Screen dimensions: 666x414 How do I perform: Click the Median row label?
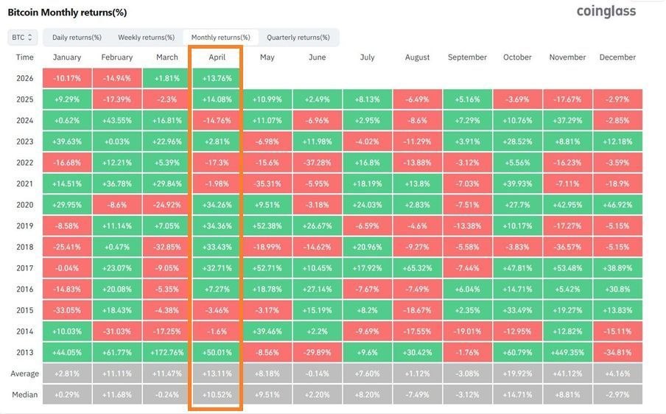click(x=24, y=394)
